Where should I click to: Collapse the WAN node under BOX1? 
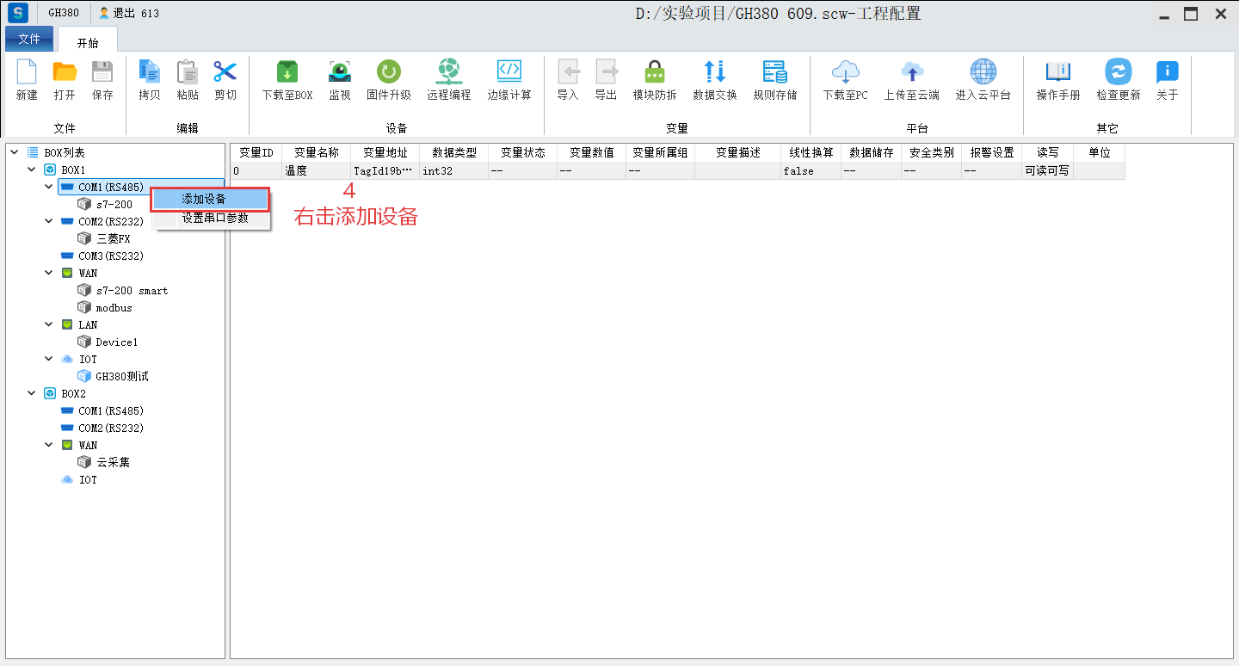48,273
